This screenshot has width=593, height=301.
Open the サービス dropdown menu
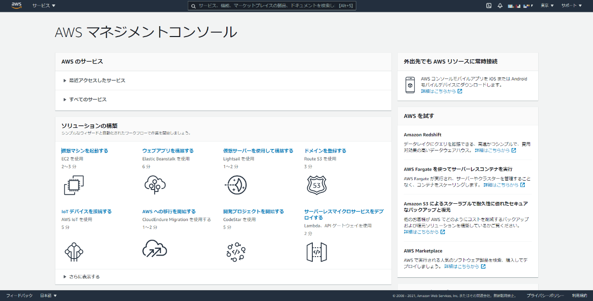point(44,5)
